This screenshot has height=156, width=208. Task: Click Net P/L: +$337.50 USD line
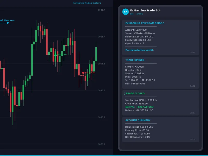pyautogui.click(x=139, y=107)
